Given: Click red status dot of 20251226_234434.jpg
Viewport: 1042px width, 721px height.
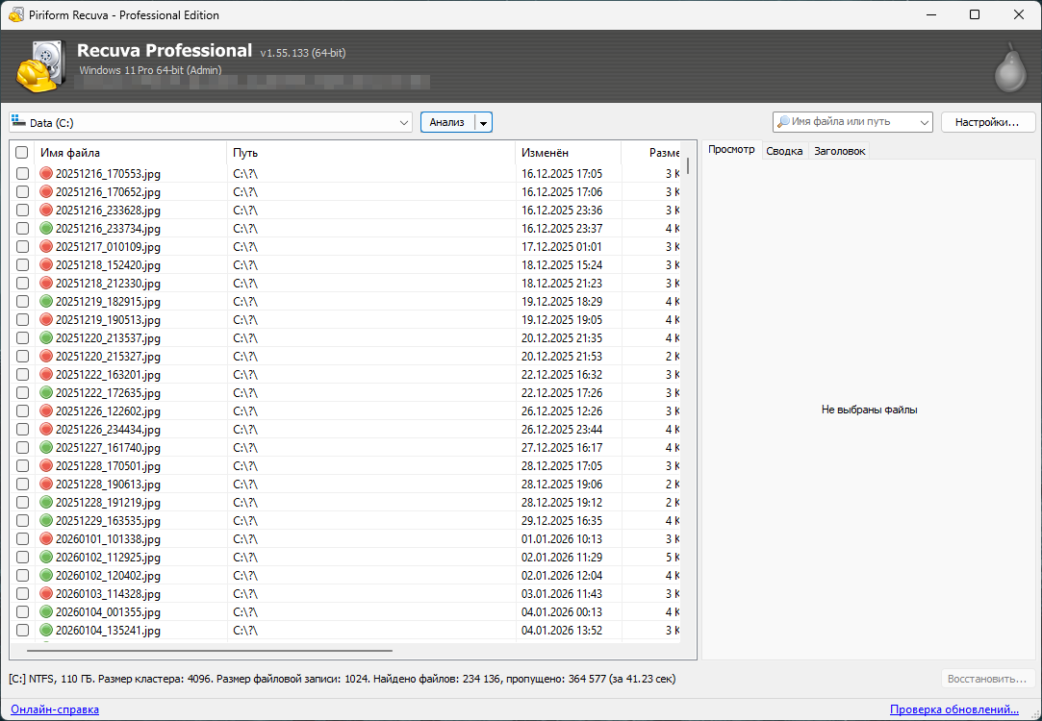Looking at the screenshot, I should pos(46,429).
